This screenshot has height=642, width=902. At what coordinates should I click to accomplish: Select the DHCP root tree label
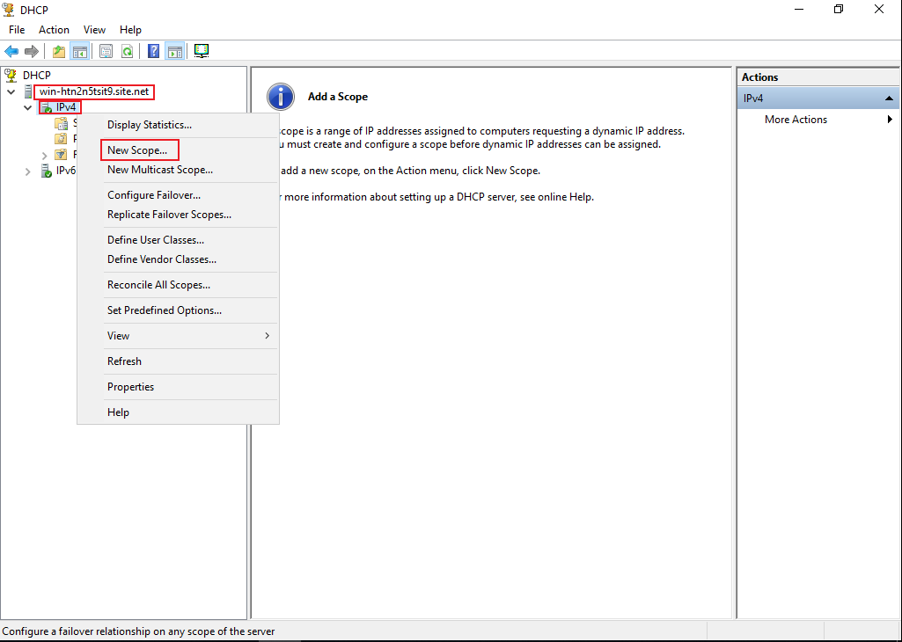pyautogui.click(x=37, y=75)
